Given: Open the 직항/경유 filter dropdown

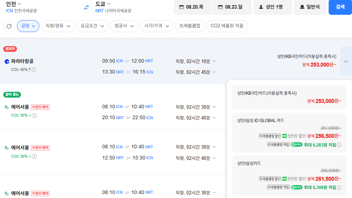Looking at the screenshot, I should 58,26.
